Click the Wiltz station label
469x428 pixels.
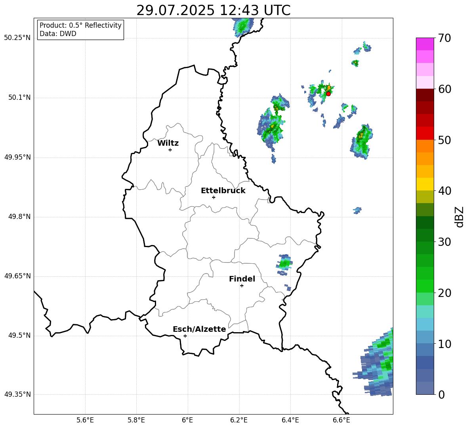(168, 143)
